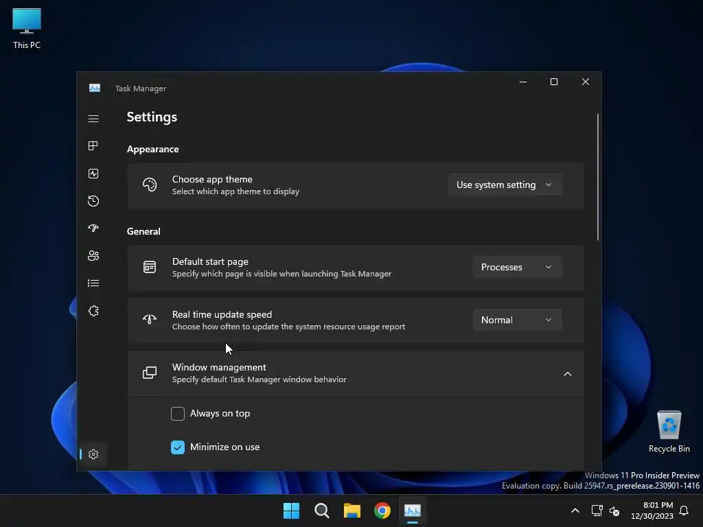
Task: Uncheck Minimize on use
Action: pos(178,447)
